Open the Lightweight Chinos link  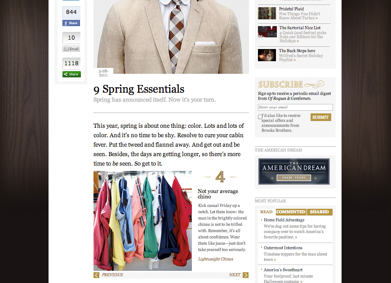coord(216,259)
